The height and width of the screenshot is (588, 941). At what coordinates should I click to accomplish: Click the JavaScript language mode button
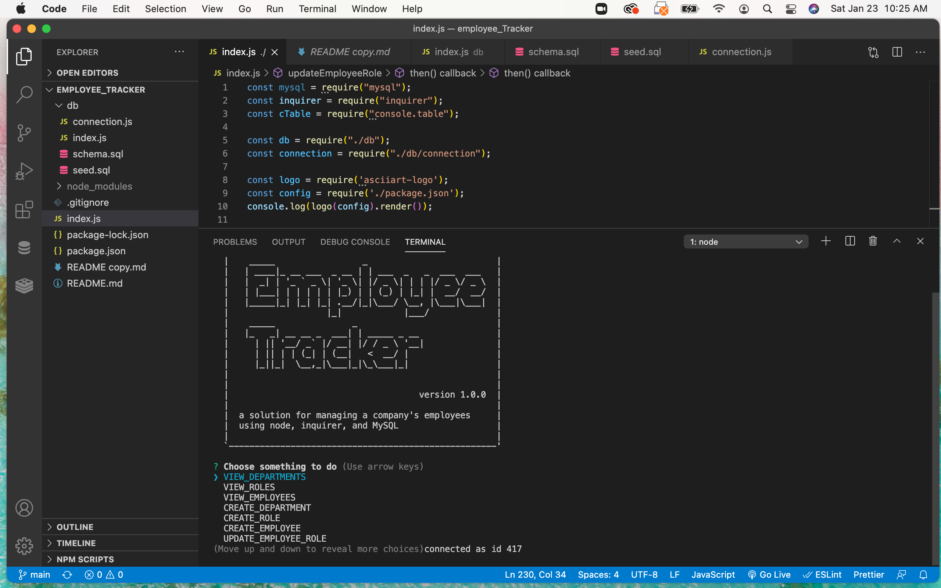point(713,575)
